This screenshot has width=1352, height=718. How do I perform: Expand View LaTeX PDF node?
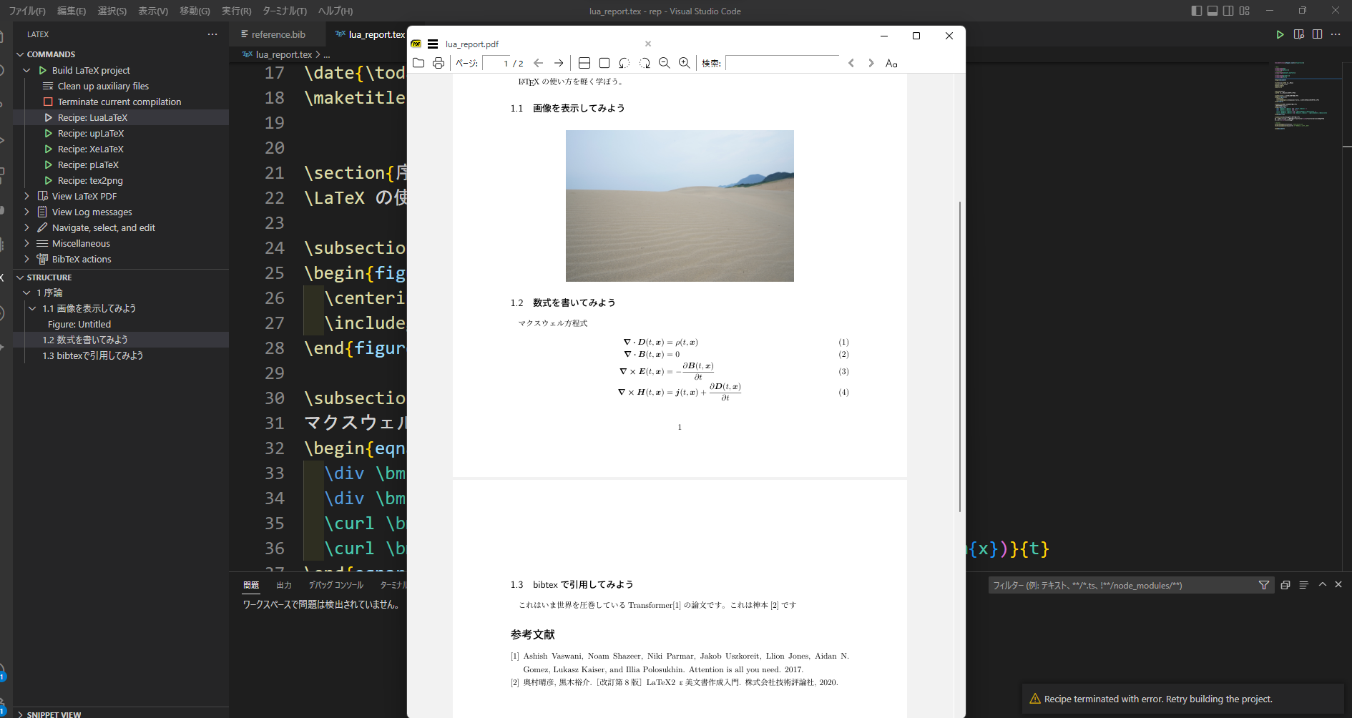point(26,196)
